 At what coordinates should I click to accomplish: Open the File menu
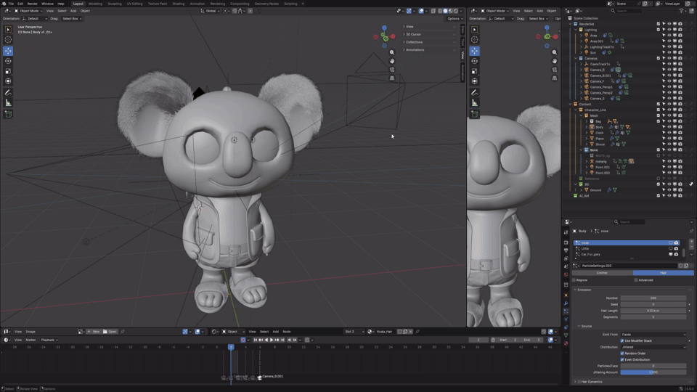11,4
